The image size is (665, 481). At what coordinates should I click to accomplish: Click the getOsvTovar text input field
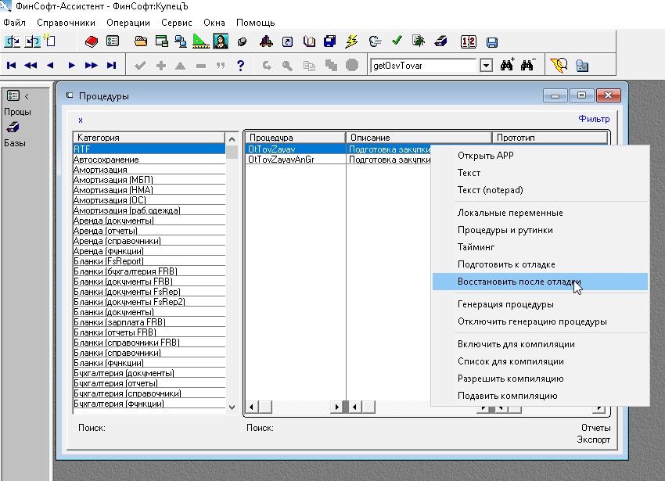click(x=422, y=66)
